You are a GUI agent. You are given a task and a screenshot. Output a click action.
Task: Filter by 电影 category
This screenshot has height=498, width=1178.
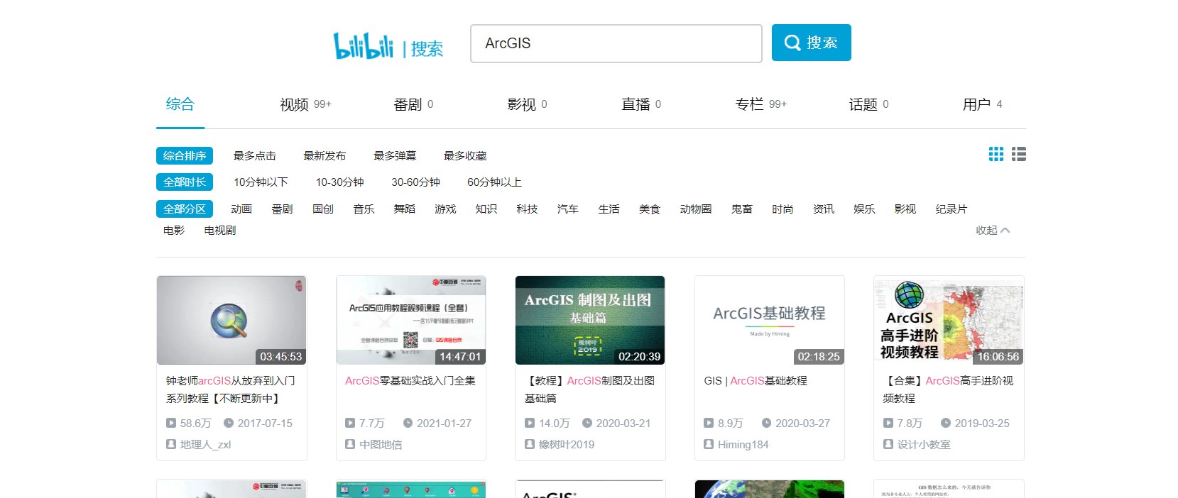tap(174, 230)
